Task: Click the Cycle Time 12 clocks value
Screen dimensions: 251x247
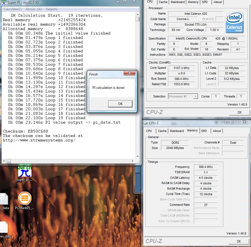Action: 206,194
